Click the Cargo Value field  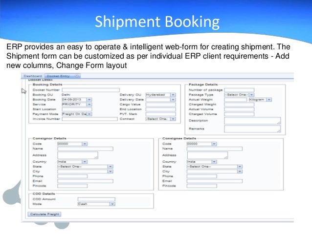pyautogui.click(x=161, y=105)
